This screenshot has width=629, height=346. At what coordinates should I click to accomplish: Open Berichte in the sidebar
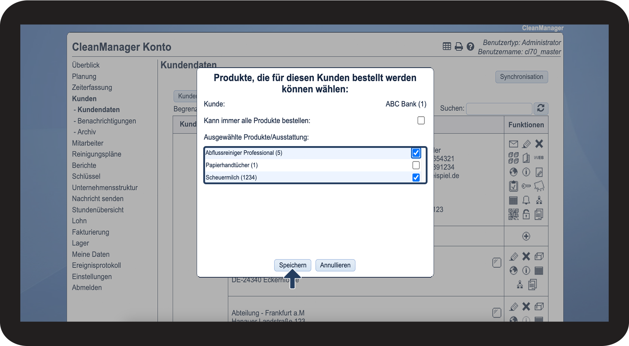pos(84,165)
